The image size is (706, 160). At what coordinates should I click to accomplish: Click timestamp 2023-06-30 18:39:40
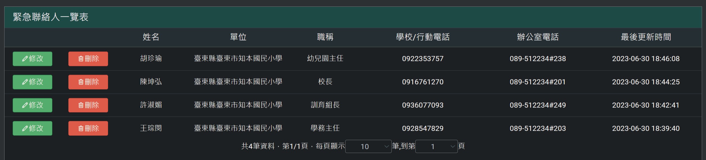point(646,129)
